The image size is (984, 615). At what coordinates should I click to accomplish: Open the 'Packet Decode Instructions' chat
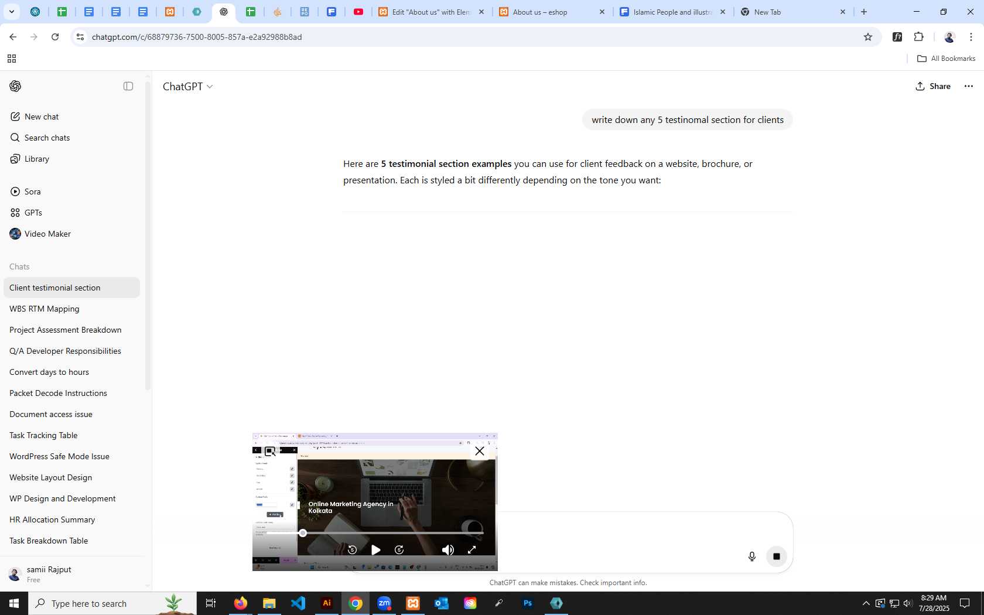coord(71,393)
